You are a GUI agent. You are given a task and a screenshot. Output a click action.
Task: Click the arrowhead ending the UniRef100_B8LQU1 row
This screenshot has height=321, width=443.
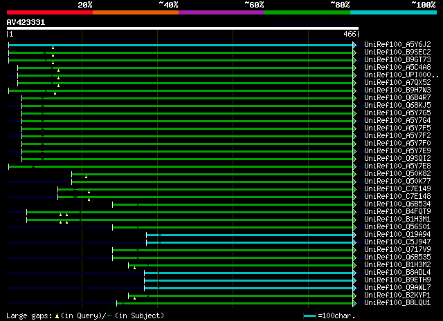tap(354, 303)
